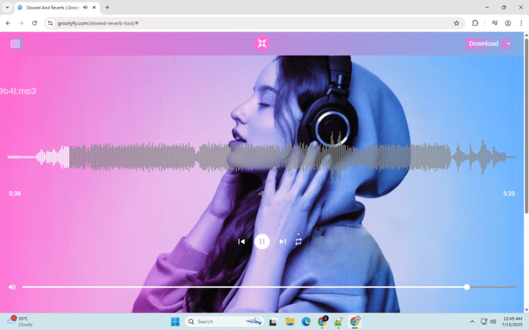Mute the tab's audio indicator
This screenshot has width=529, height=330.
[85, 8]
